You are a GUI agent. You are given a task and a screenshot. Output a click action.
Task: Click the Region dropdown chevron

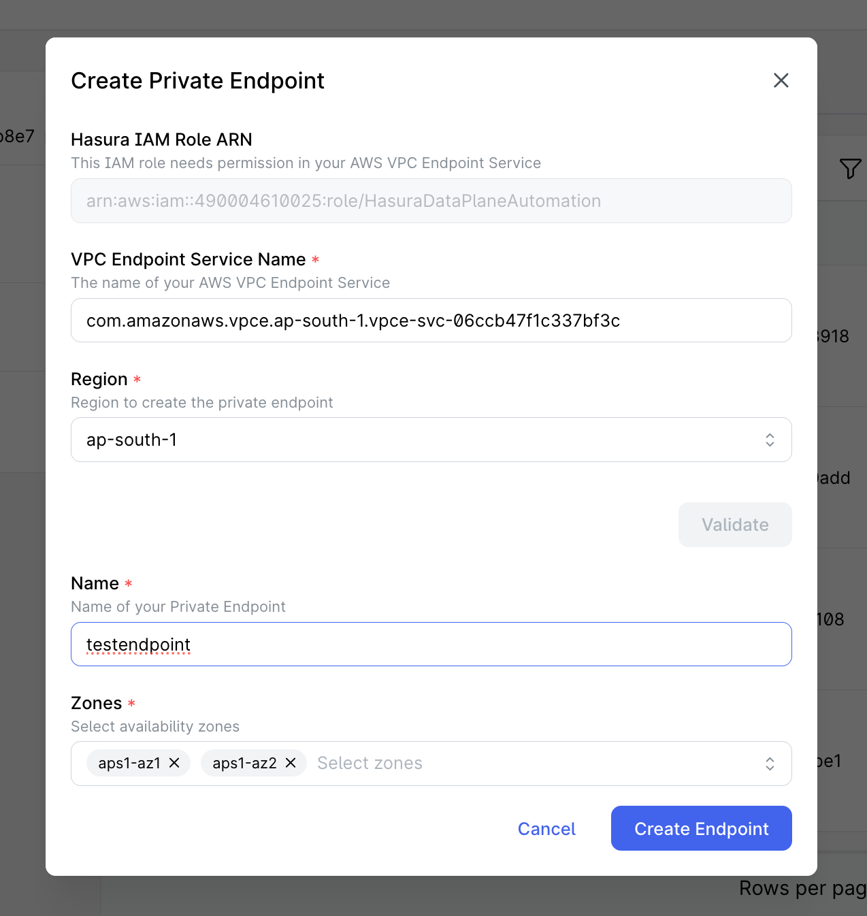[x=770, y=440]
